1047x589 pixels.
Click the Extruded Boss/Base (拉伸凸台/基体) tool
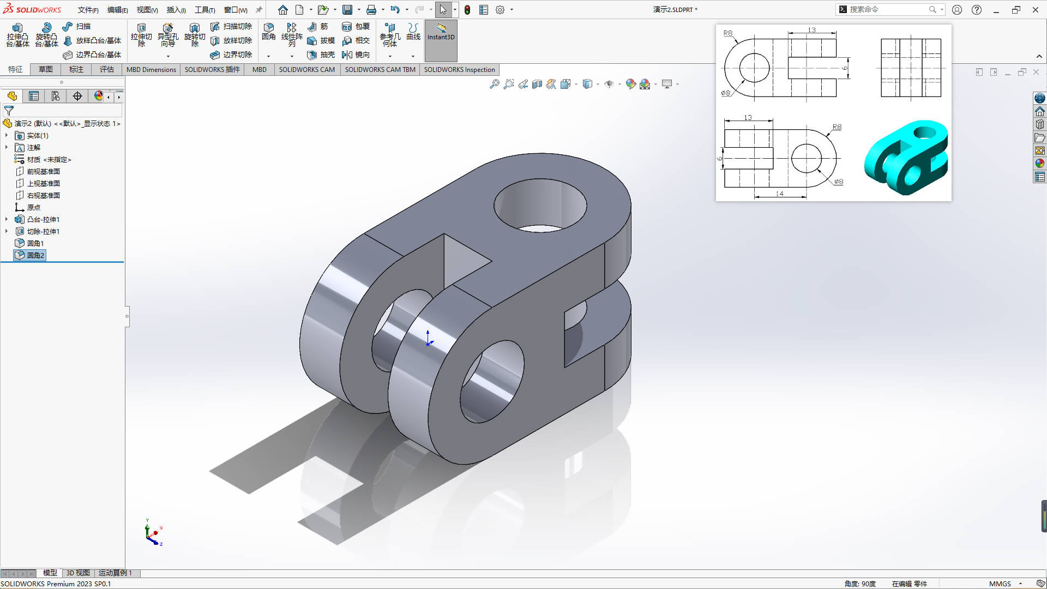click(x=17, y=35)
